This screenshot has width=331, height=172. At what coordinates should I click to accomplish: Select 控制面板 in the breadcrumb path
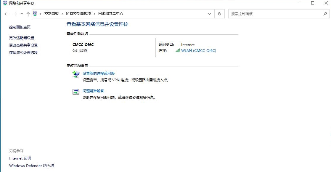52,13
